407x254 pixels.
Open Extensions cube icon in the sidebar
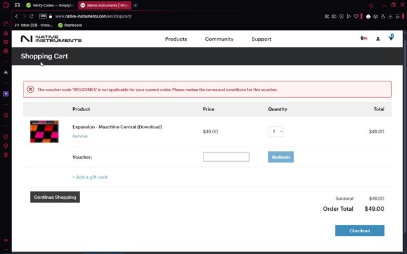point(6,145)
